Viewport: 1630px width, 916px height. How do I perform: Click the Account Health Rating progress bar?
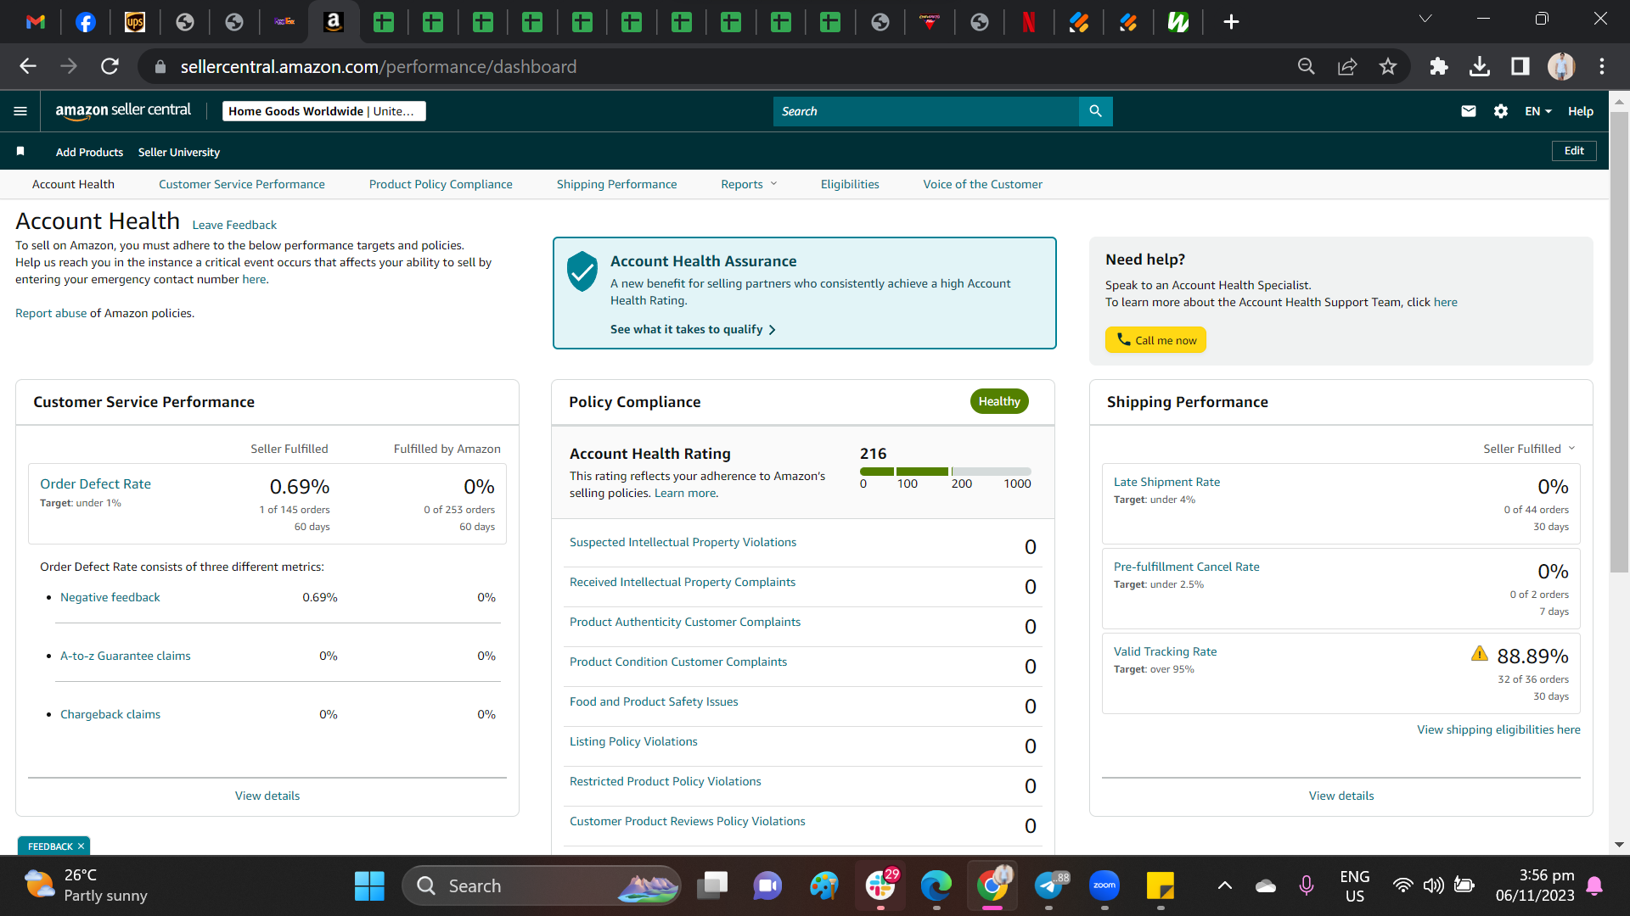945,472
